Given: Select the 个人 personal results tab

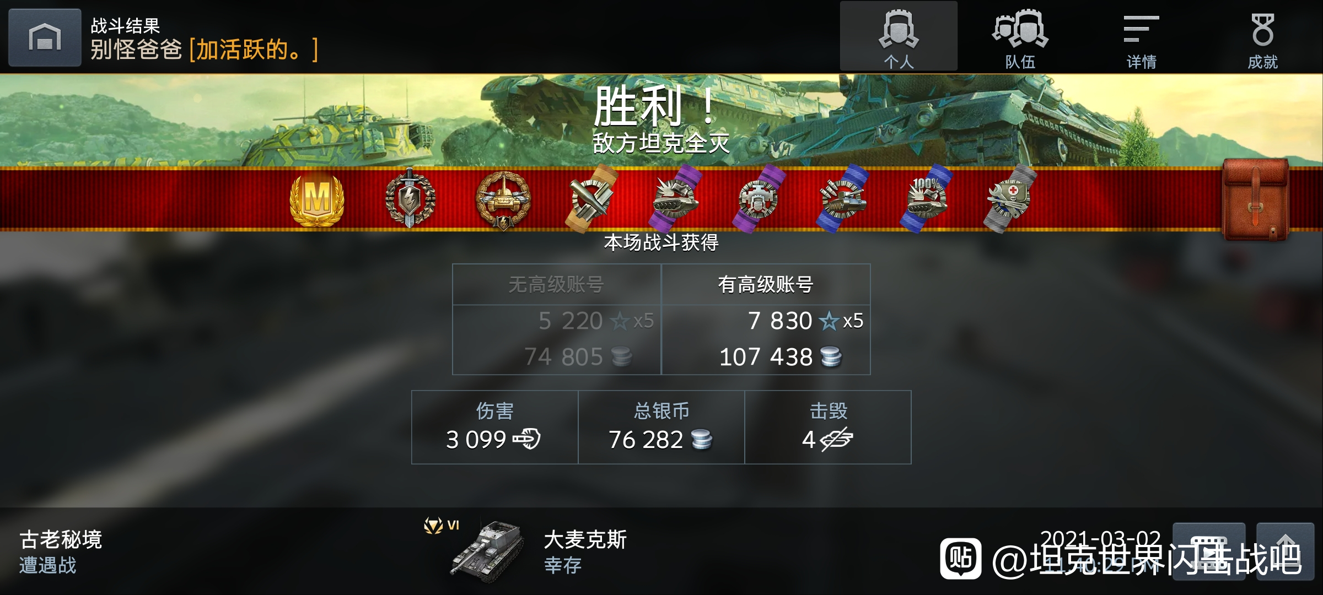Looking at the screenshot, I should 899,36.
